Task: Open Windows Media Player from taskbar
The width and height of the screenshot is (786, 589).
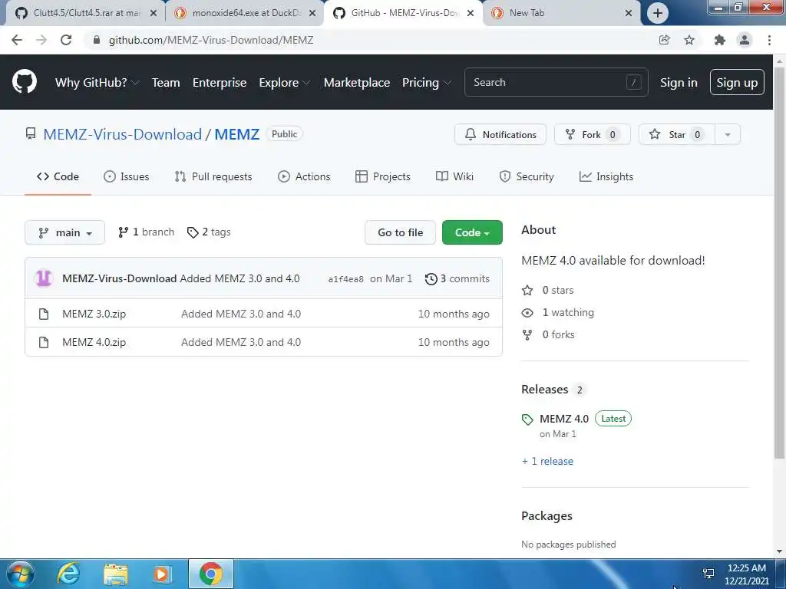Action: click(161, 574)
